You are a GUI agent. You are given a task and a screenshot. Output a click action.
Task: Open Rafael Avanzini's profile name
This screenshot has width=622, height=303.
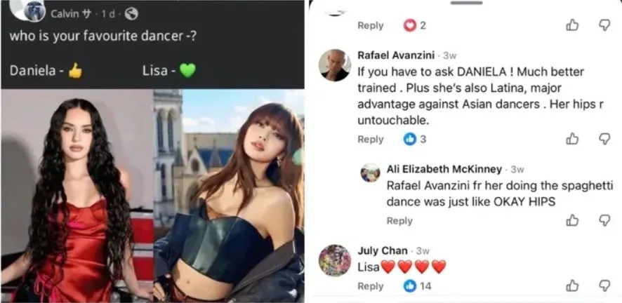tap(396, 55)
